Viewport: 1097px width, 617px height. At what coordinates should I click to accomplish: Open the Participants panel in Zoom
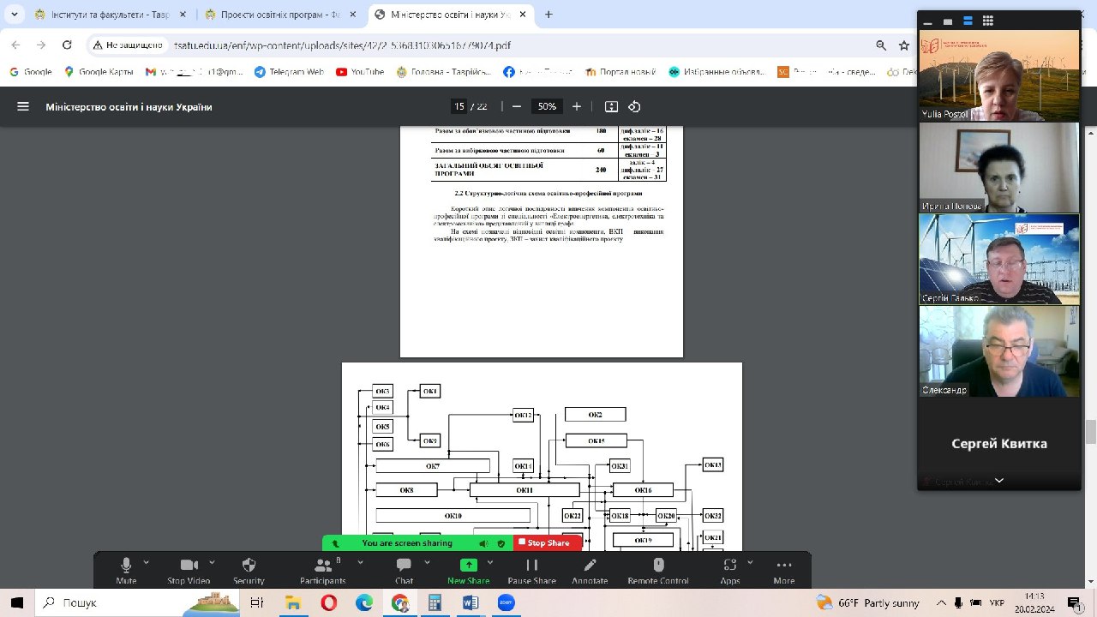[323, 570]
